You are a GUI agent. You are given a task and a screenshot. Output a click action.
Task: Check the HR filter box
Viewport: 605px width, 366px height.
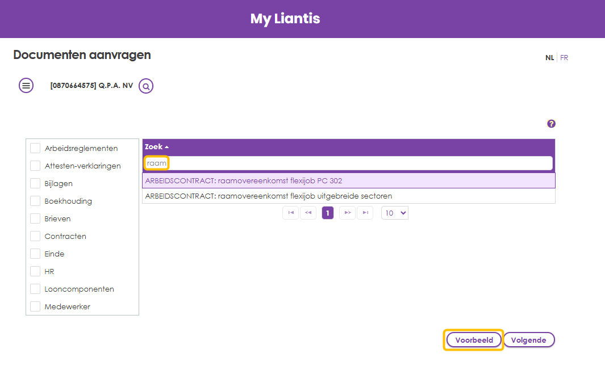point(35,271)
